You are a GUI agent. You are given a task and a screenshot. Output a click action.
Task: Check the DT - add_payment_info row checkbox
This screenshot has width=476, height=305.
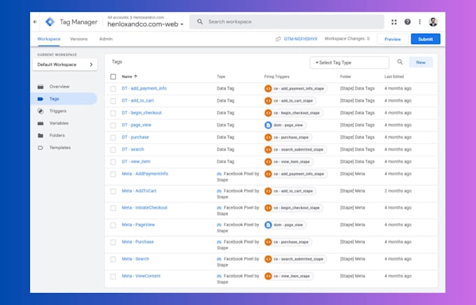point(113,89)
